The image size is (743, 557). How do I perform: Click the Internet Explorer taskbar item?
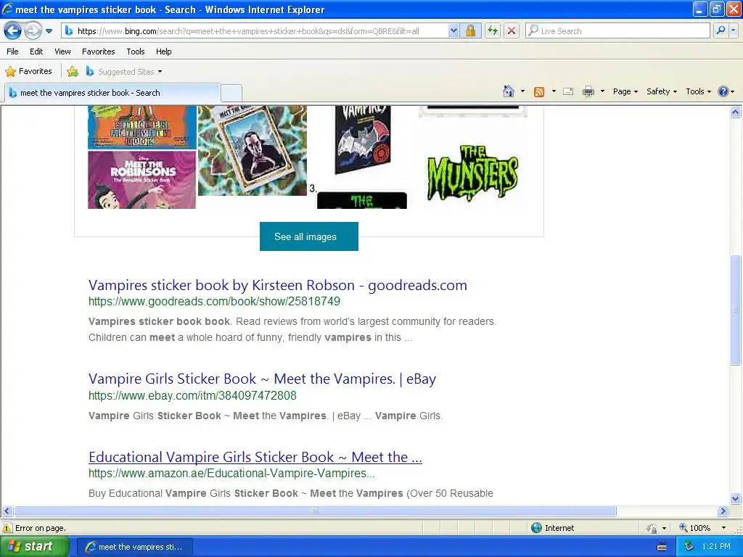tap(134, 547)
